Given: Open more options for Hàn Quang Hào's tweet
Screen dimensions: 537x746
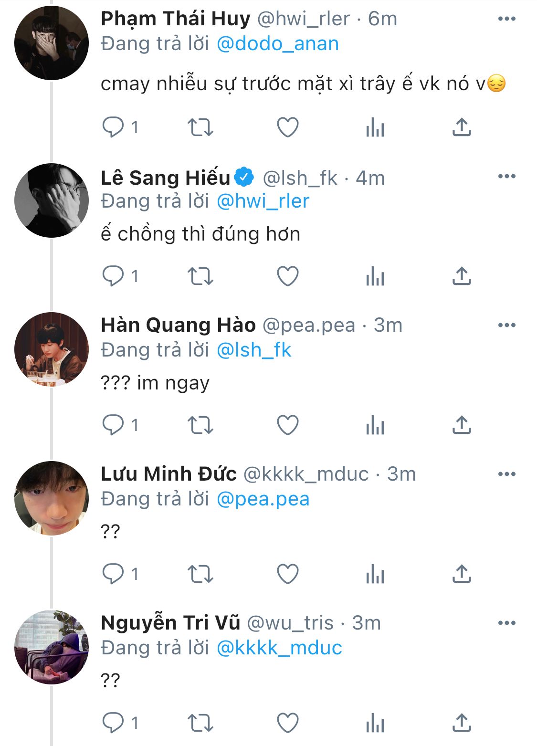Looking at the screenshot, I should point(506,326).
